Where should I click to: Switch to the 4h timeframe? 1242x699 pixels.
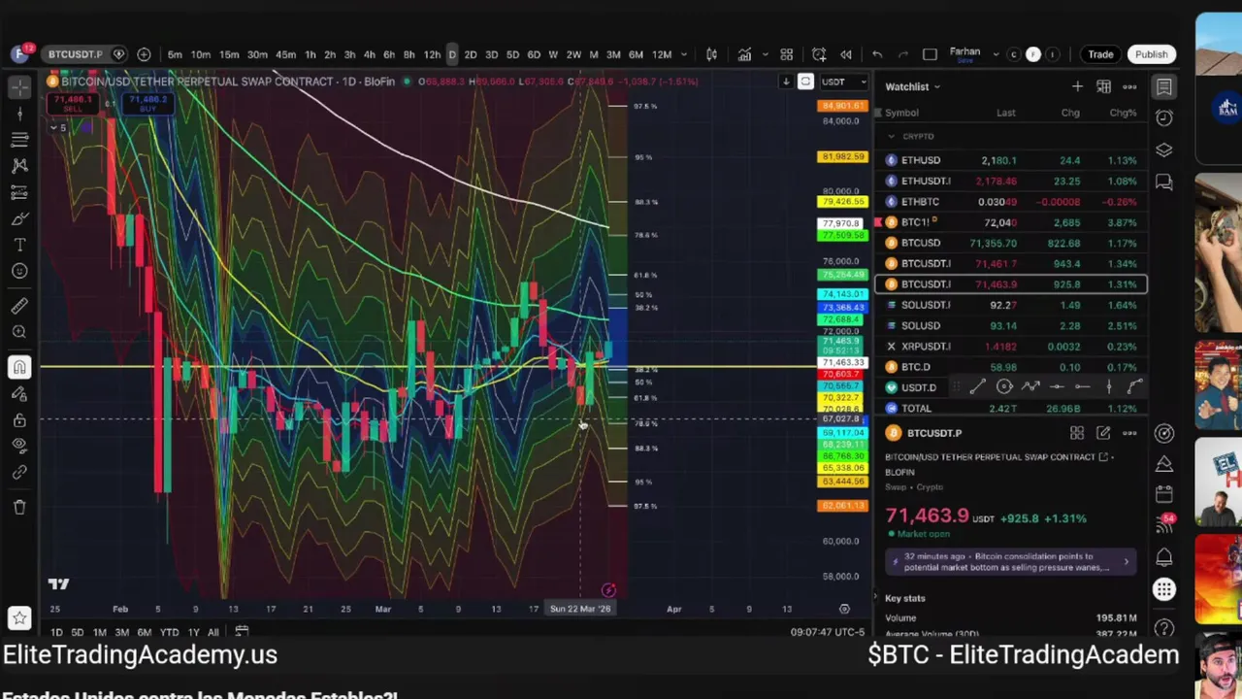[369, 54]
